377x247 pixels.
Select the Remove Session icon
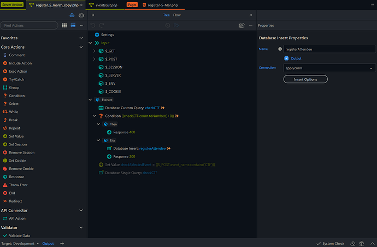tap(5, 152)
